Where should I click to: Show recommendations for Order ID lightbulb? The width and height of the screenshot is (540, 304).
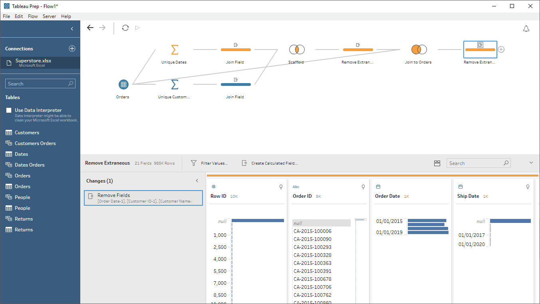(363, 187)
